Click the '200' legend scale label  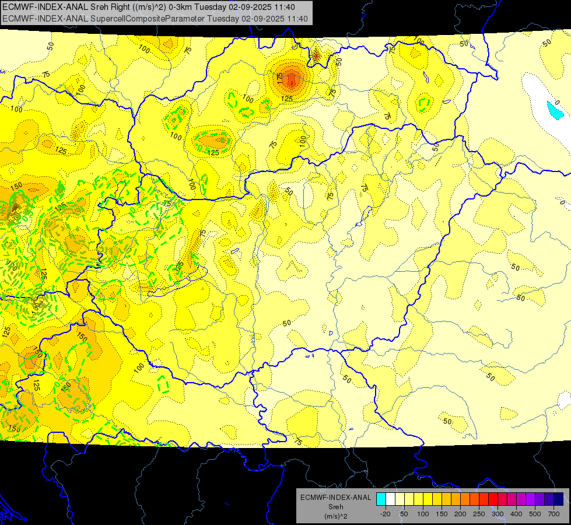(460, 514)
